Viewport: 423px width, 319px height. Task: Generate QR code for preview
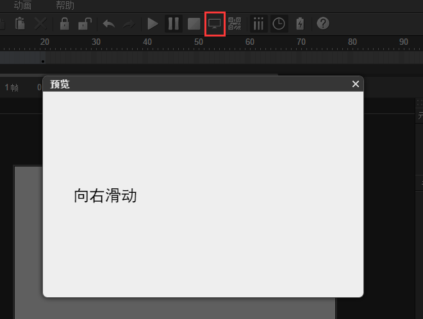coord(235,24)
